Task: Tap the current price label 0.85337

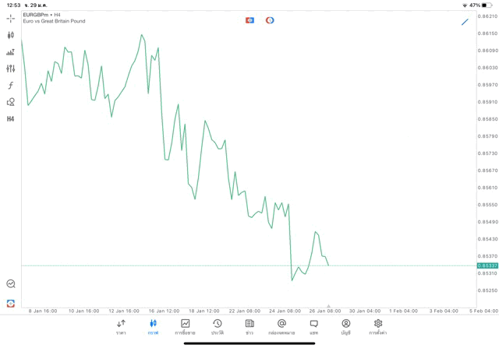Action: 487,265
